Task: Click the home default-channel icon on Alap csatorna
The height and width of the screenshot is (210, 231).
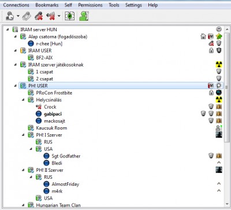Action: tap(203, 36)
